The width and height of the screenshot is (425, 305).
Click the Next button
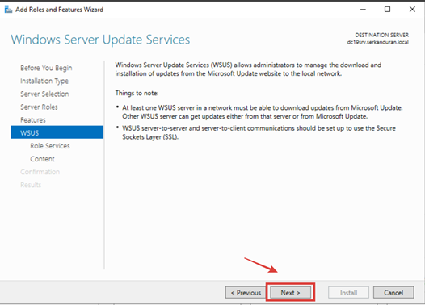[x=291, y=293]
